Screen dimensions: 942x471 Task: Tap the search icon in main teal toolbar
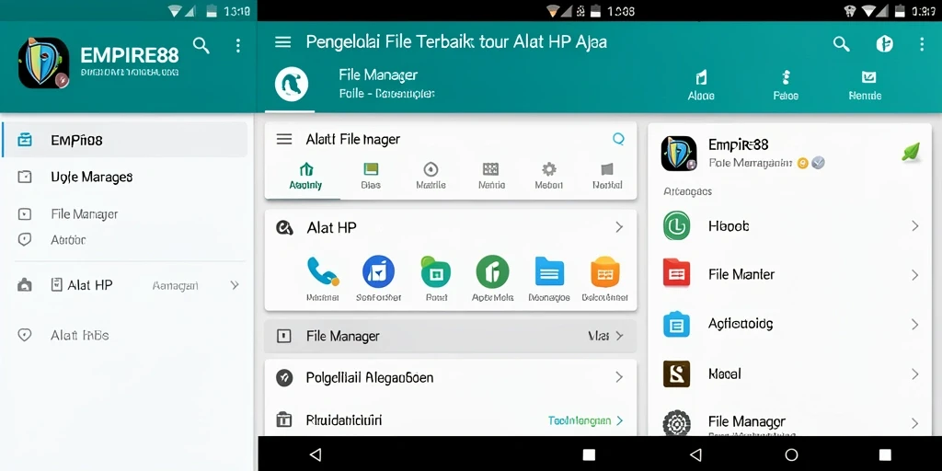coord(842,43)
